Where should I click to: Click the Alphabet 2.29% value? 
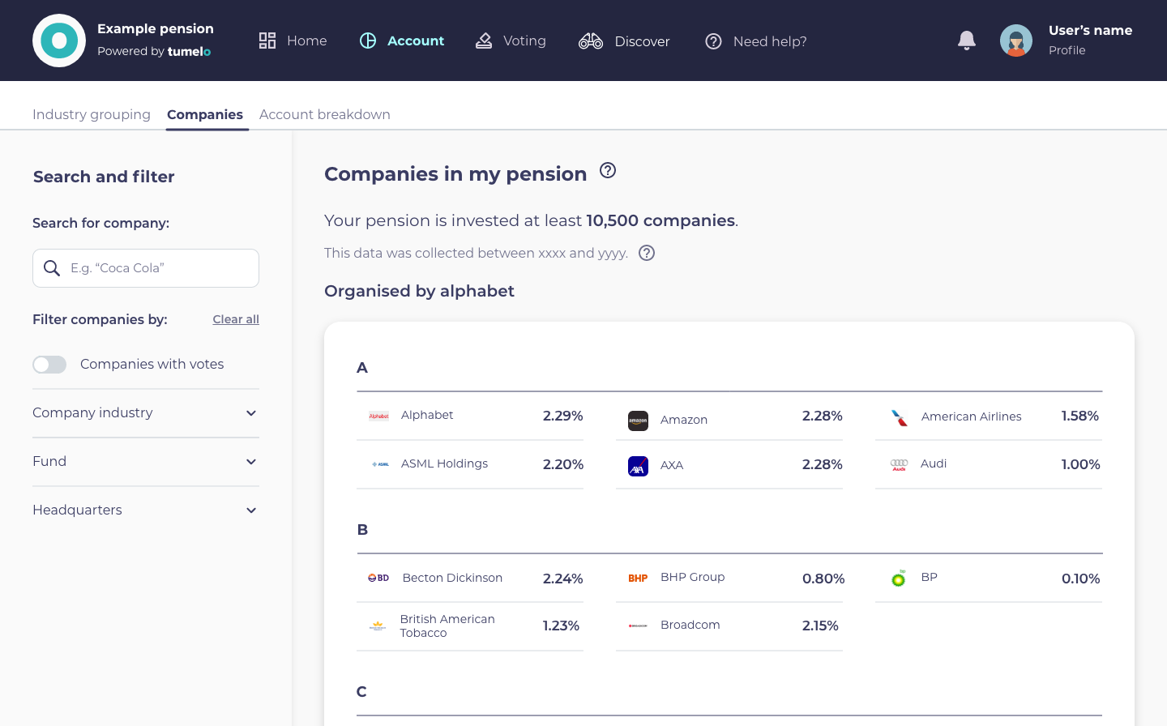pyautogui.click(x=563, y=416)
